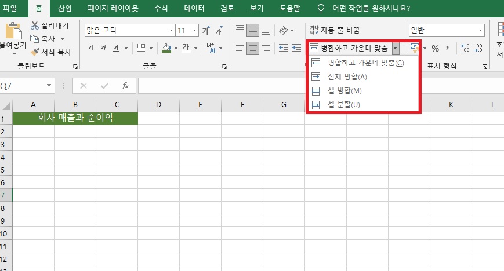Viewport: 504px width, 271px height.
Task: Click the decrease indent icon
Action: [284, 48]
